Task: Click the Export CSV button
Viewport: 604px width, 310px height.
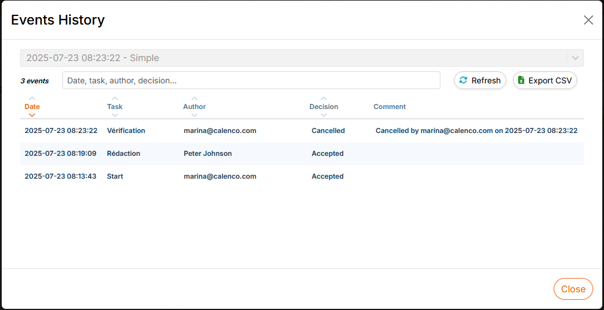Action: (545, 80)
